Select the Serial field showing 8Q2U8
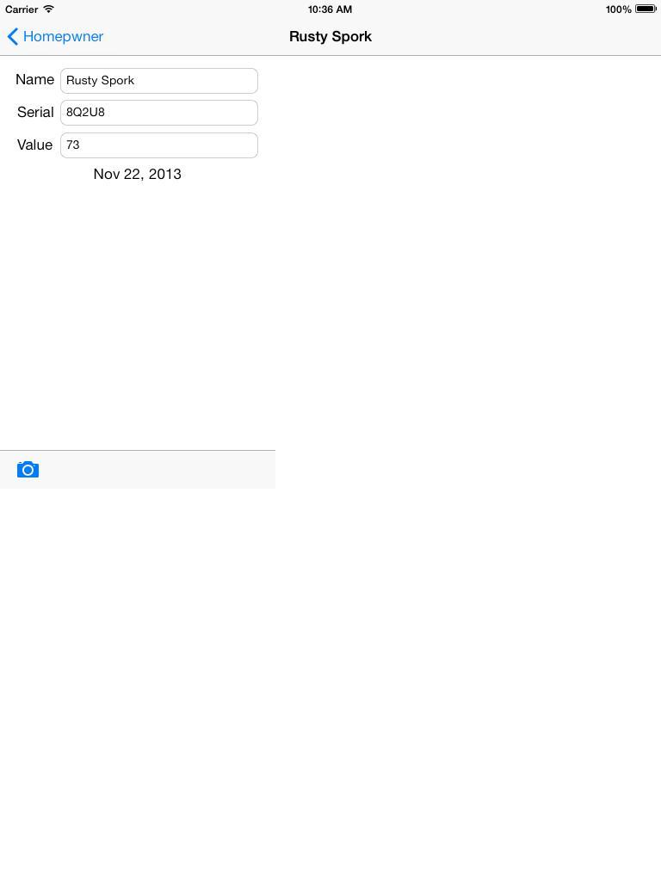 pyautogui.click(x=159, y=113)
